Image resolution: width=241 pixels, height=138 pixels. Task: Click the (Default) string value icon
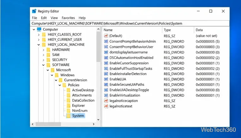point(106,36)
